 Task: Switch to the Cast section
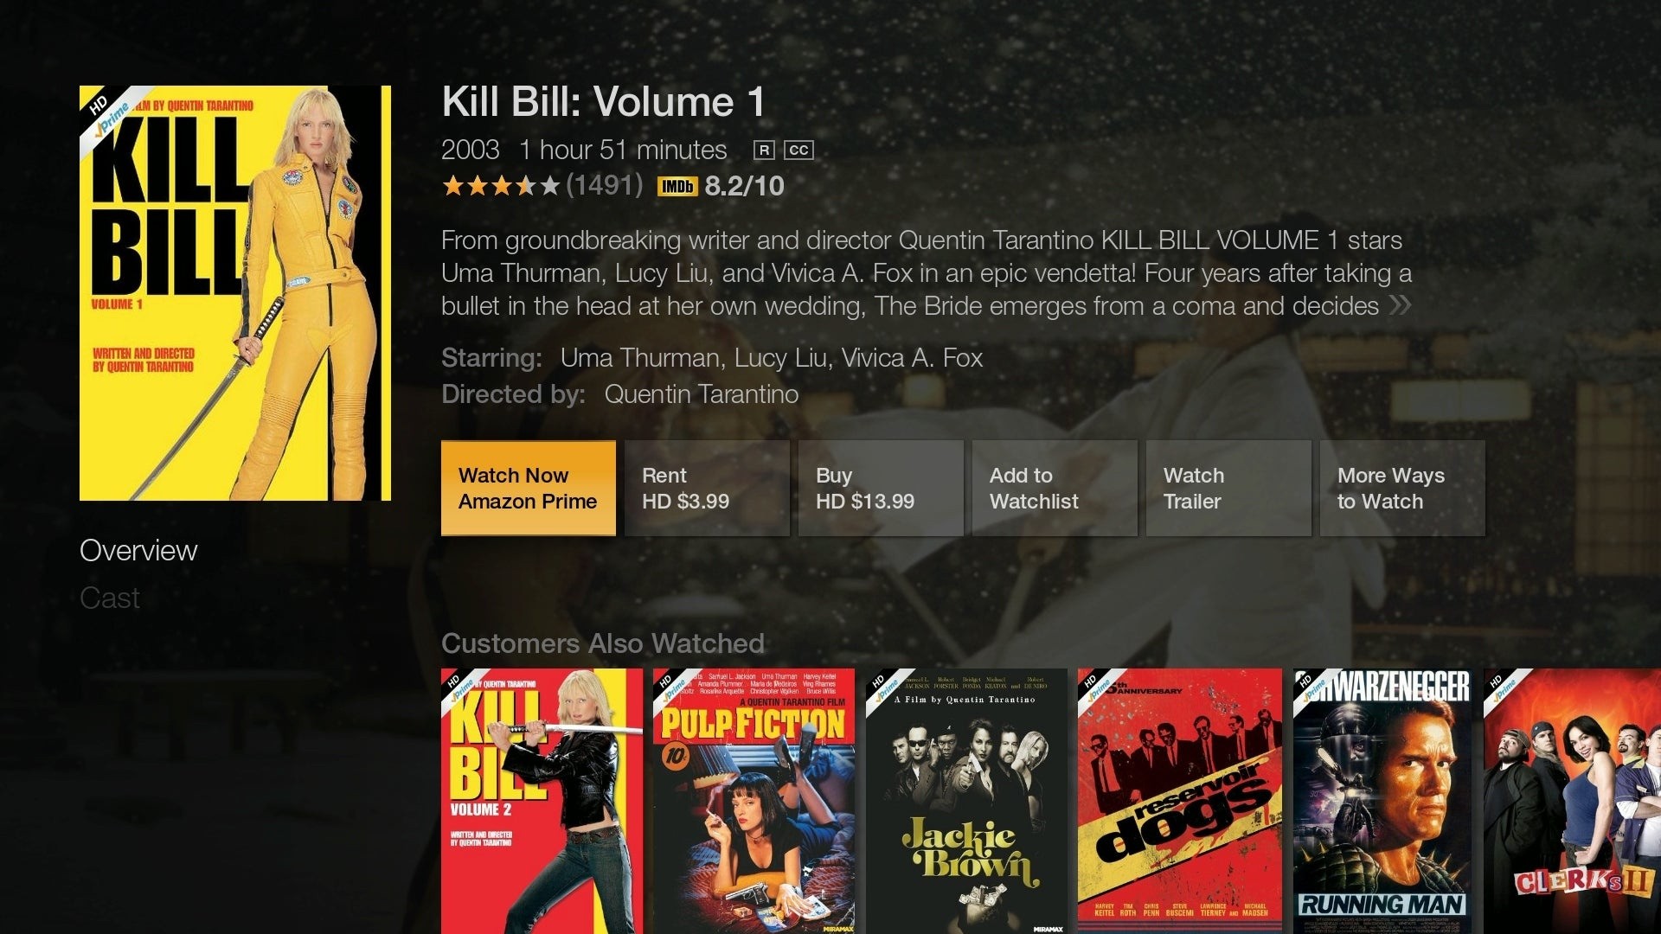click(x=110, y=598)
